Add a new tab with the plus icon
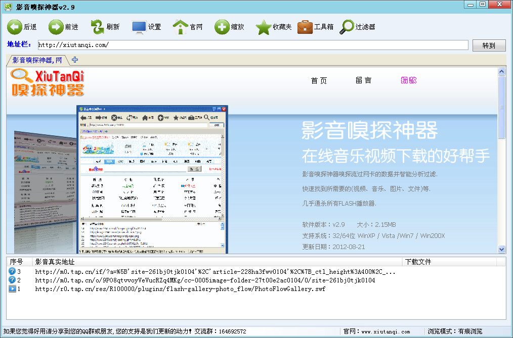The width and height of the screenshot is (513, 338). tap(75, 60)
